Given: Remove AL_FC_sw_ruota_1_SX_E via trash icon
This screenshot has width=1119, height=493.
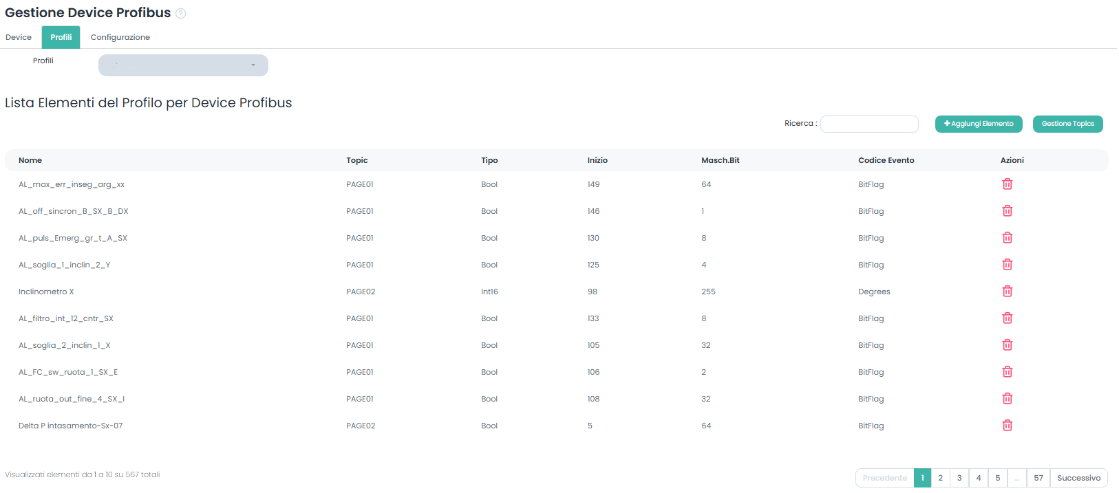Looking at the screenshot, I should [1007, 372].
